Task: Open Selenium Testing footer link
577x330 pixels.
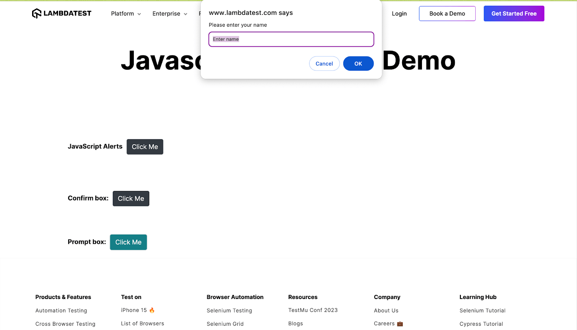Action: coord(229,311)
